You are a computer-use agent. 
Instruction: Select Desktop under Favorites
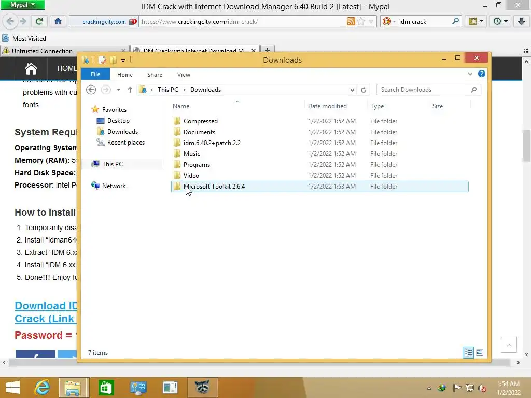(118, 120)
